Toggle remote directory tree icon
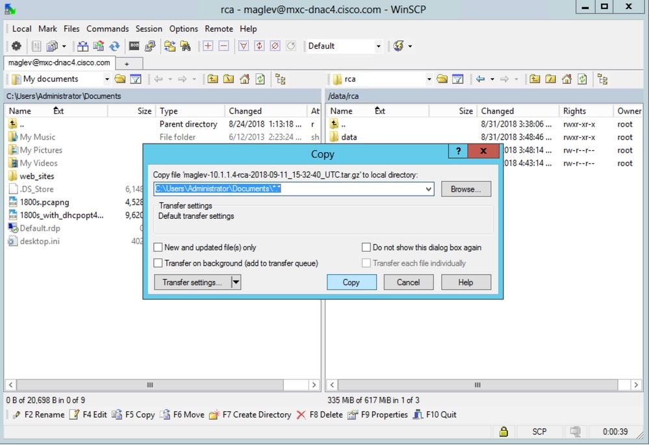The width and height of the screenshot is (649, 445). point(603,79)
